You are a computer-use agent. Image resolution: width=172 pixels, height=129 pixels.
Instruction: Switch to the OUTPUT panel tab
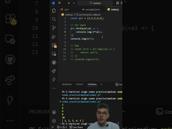pos(80,84)
